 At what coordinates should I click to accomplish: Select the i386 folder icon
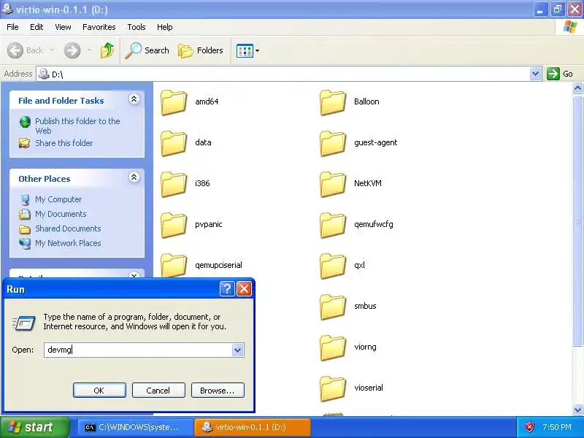tap(174, 184)
